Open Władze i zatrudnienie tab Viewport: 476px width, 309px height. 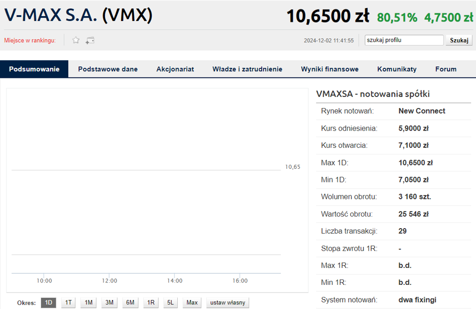(x=248, y=69)
